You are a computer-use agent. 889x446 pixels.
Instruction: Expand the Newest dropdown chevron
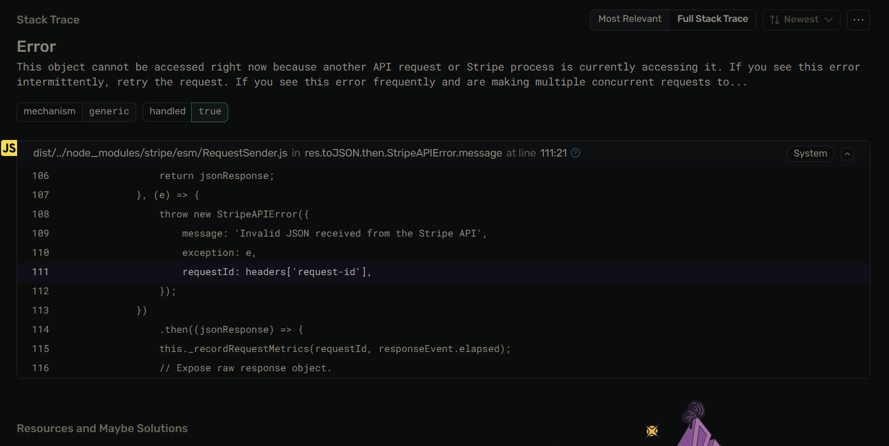(x=829, y=20)
